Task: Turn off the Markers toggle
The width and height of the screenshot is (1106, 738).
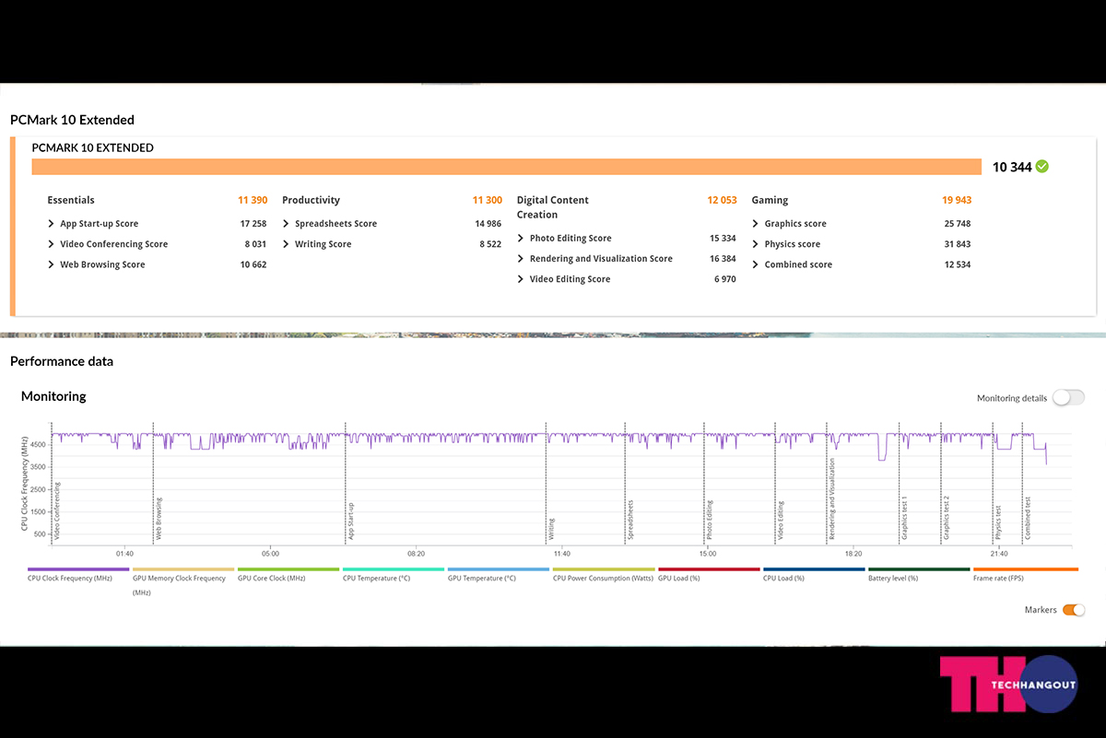Action: tap(1074, 610)
